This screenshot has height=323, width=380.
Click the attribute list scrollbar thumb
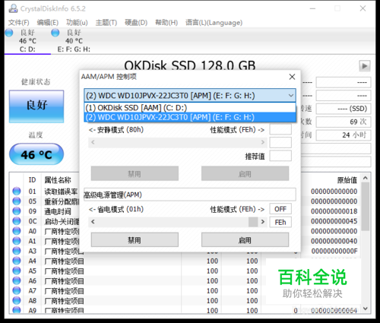(x=365, y=207)
